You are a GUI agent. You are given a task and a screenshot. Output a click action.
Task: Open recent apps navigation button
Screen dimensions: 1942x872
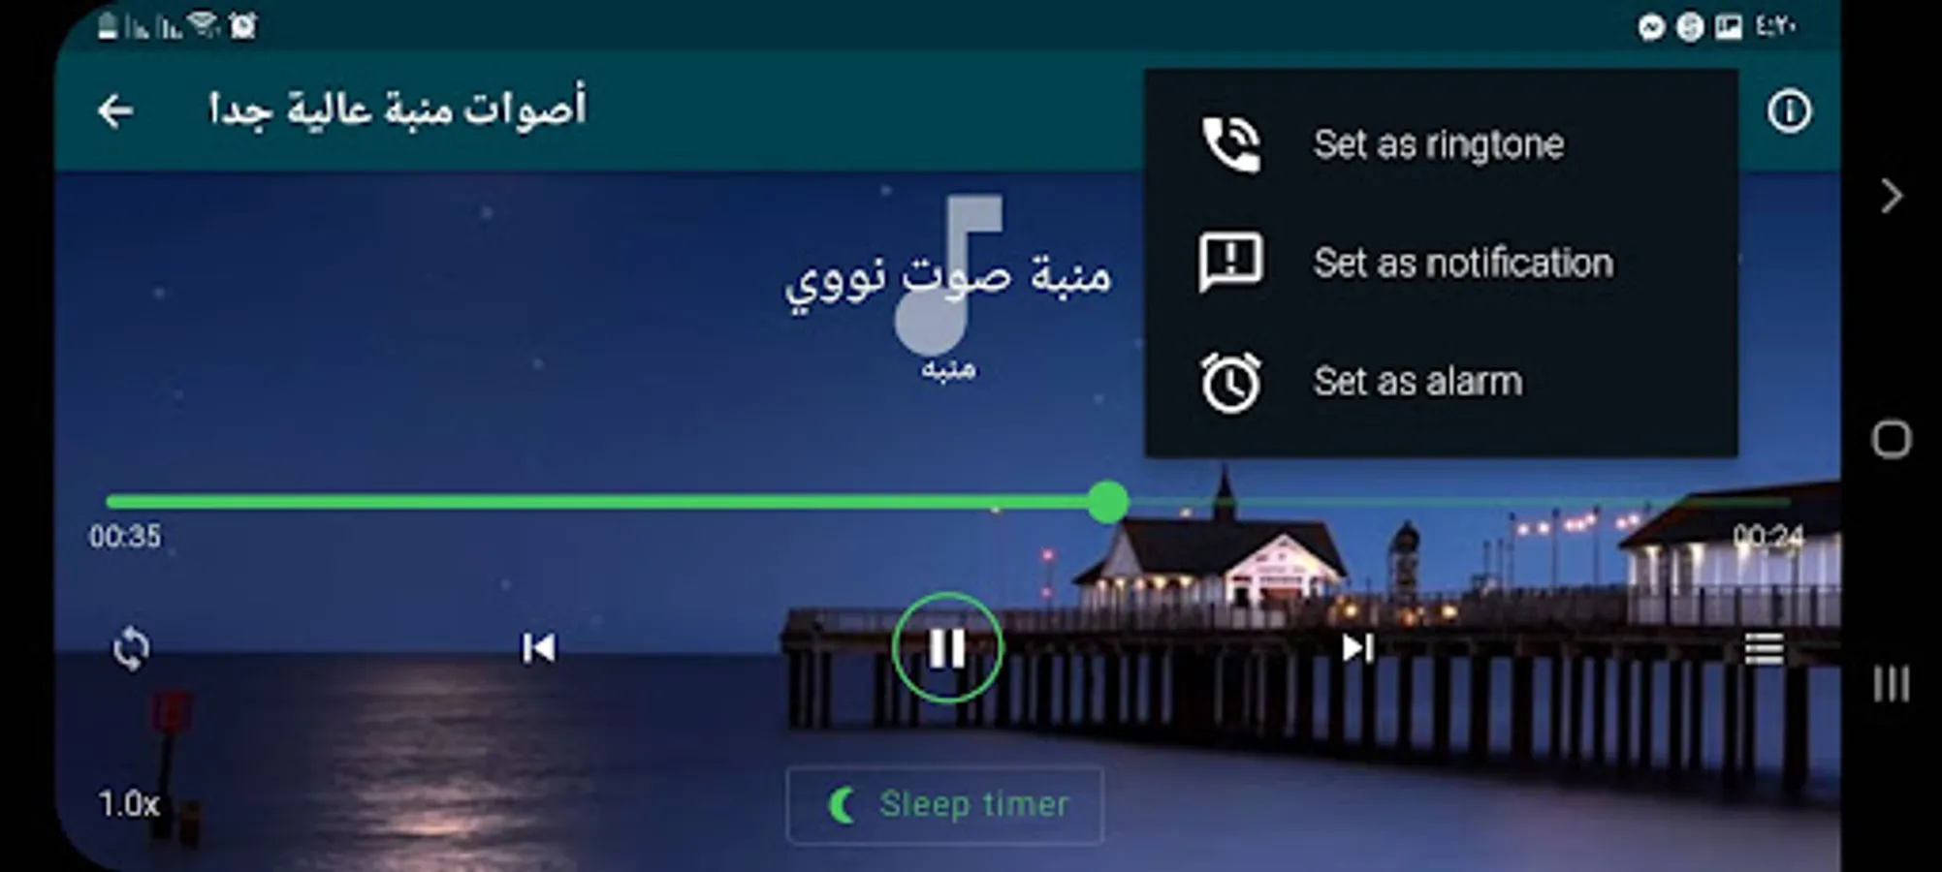tap(1891, 684)
